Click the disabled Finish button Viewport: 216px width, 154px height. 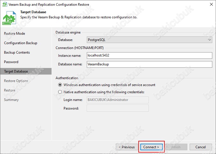tap(176, 147)
